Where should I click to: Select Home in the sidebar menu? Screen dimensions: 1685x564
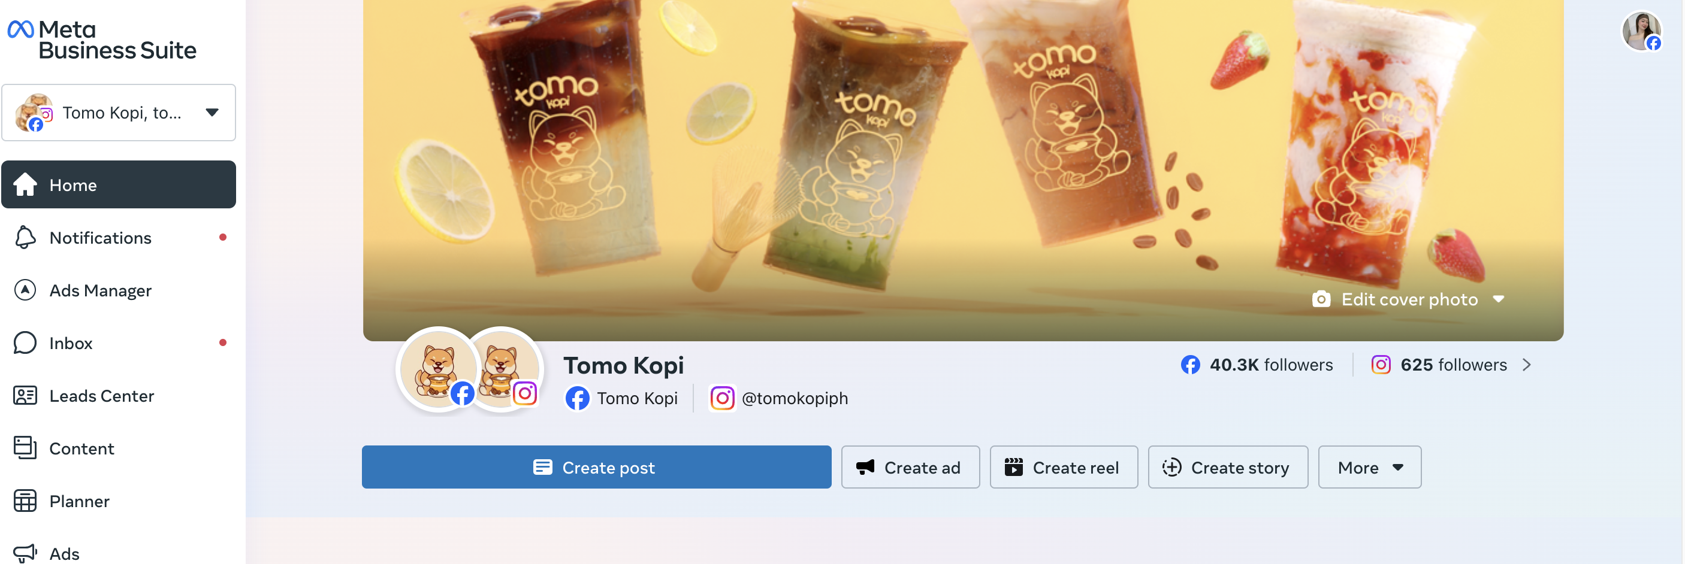pyautogui.click(x=119, y=185)
